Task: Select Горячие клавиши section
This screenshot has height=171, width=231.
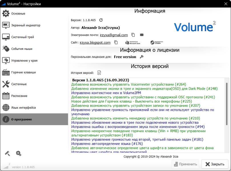Action: click(x=34, y=72)
